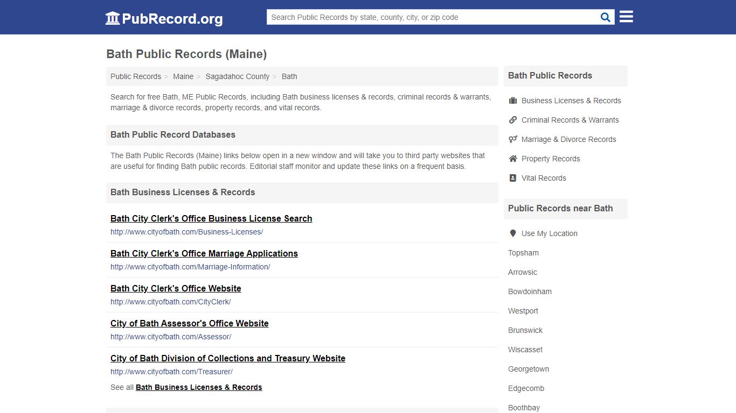The image size is (736, 413).
Task: Go to Maine breadcrumb
Action: pos(183,76)
